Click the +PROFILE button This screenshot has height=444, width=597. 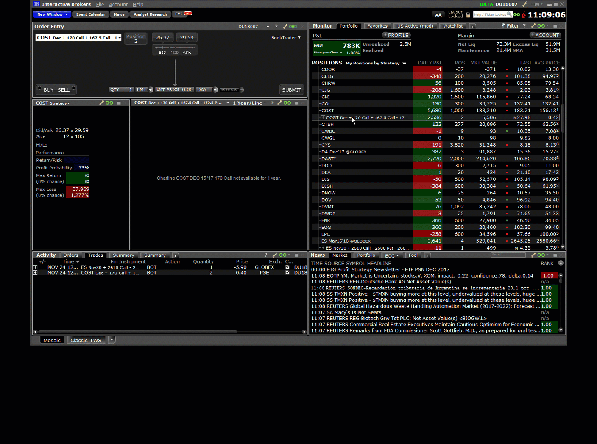click(396, 35)
